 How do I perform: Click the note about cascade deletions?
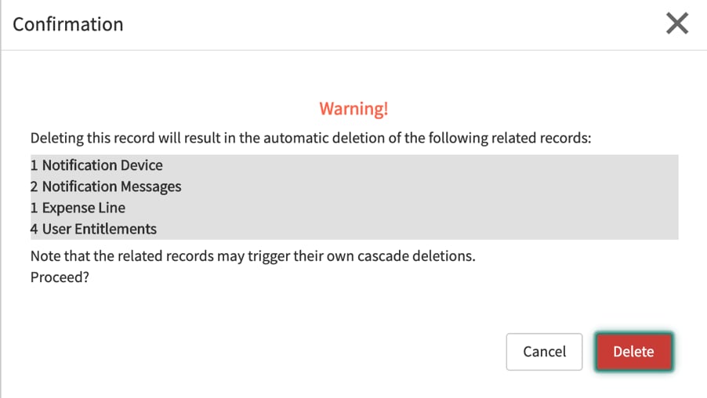(x=252, y=256)
